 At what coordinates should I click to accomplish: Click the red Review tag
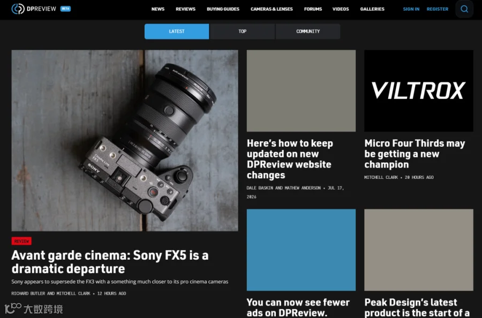pyautogui.click(x=21, y=241)
